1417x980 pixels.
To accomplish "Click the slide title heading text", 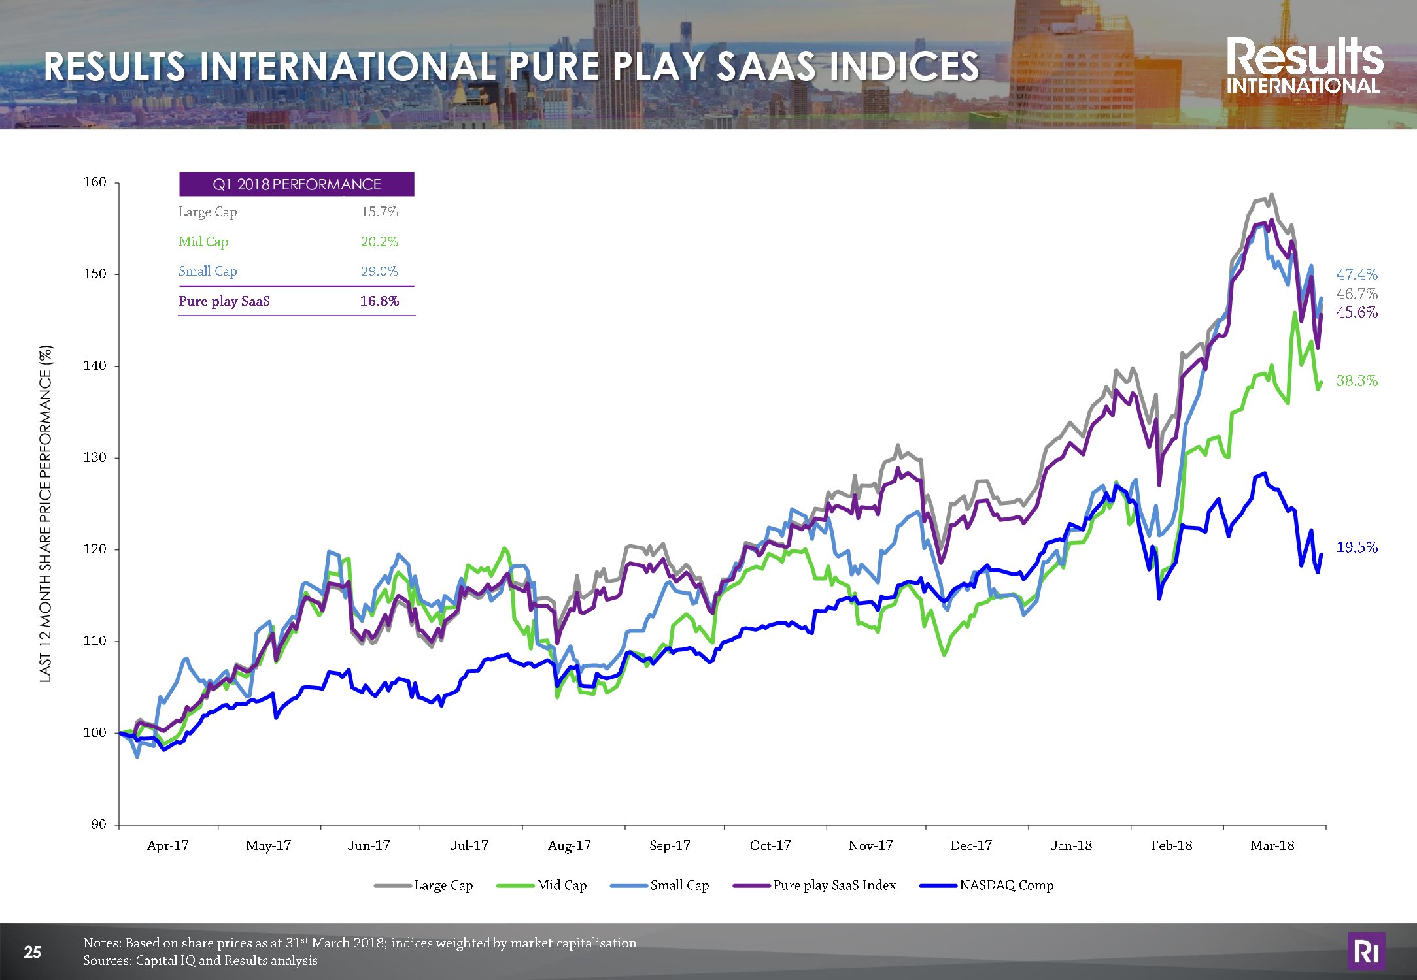I will (x=511, y=66).
